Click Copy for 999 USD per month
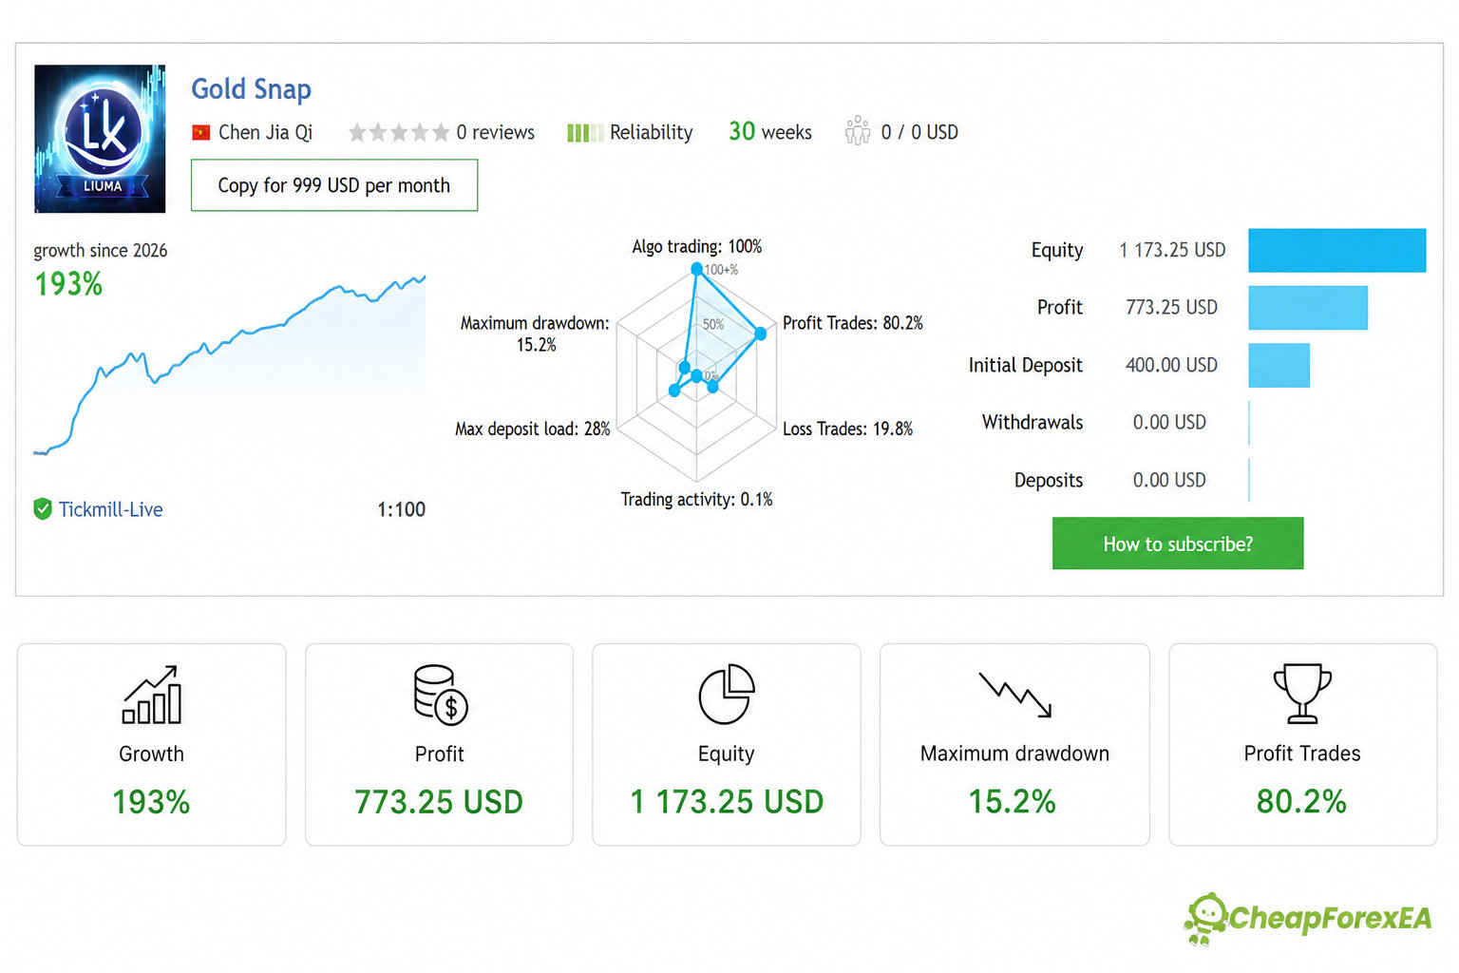1459x973 pixels. (334, 185)
